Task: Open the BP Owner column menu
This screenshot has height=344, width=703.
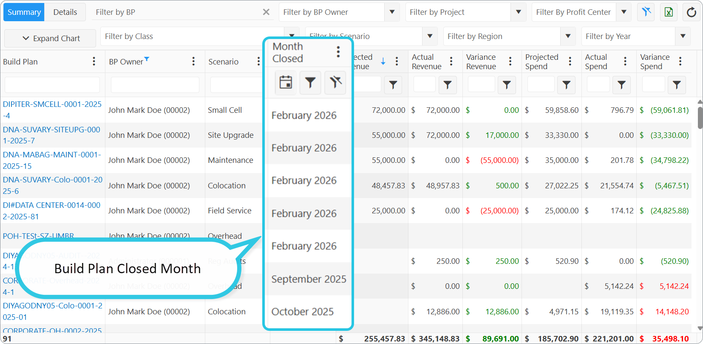Action: pyautogui.click(x=193, y=62)
